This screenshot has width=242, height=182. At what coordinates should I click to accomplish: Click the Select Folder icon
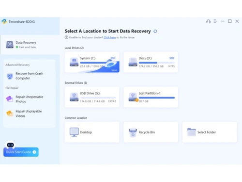click(192, 132)
